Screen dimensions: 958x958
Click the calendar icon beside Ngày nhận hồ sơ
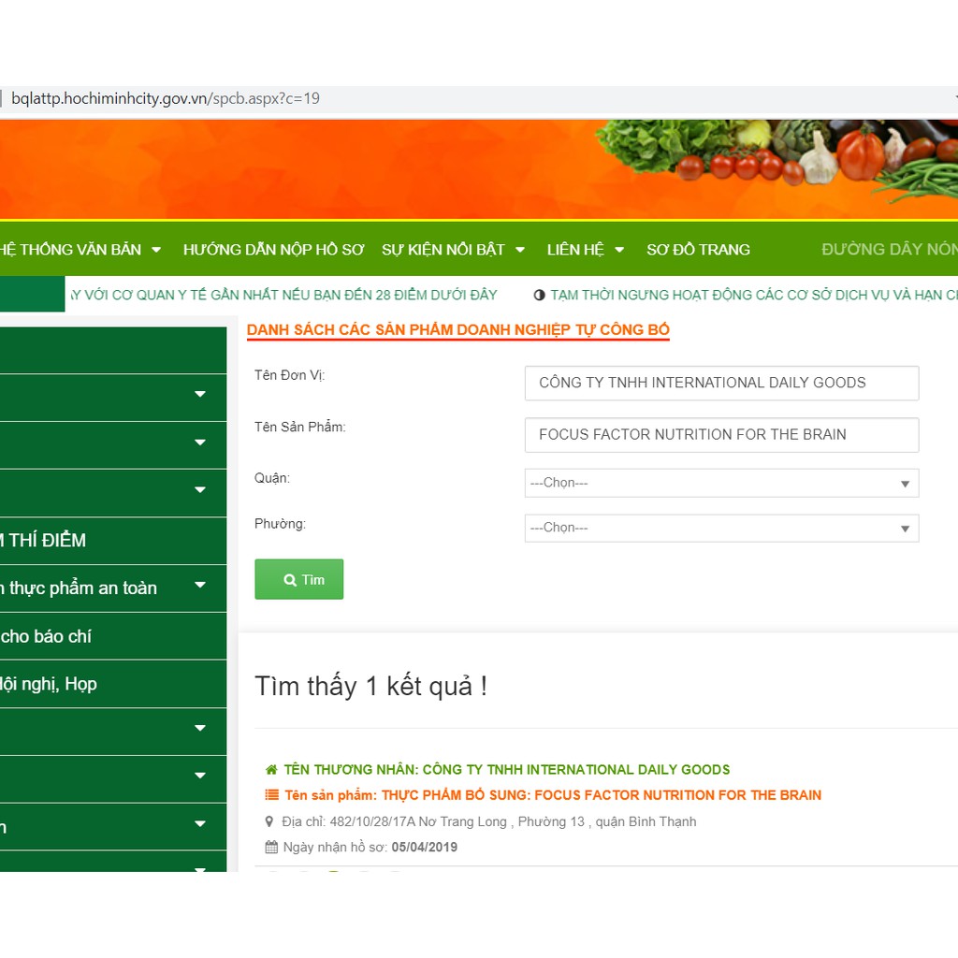(271, 848)
